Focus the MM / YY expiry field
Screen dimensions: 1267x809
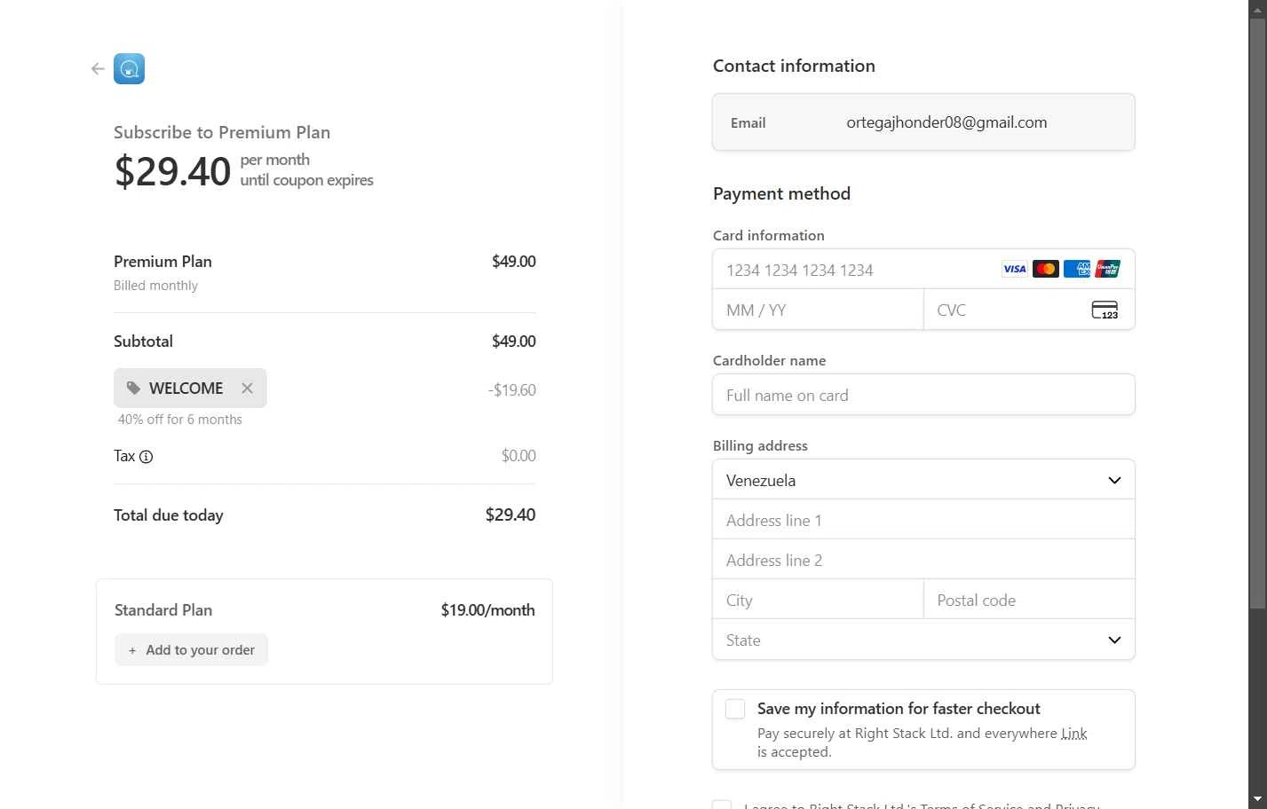818,310
